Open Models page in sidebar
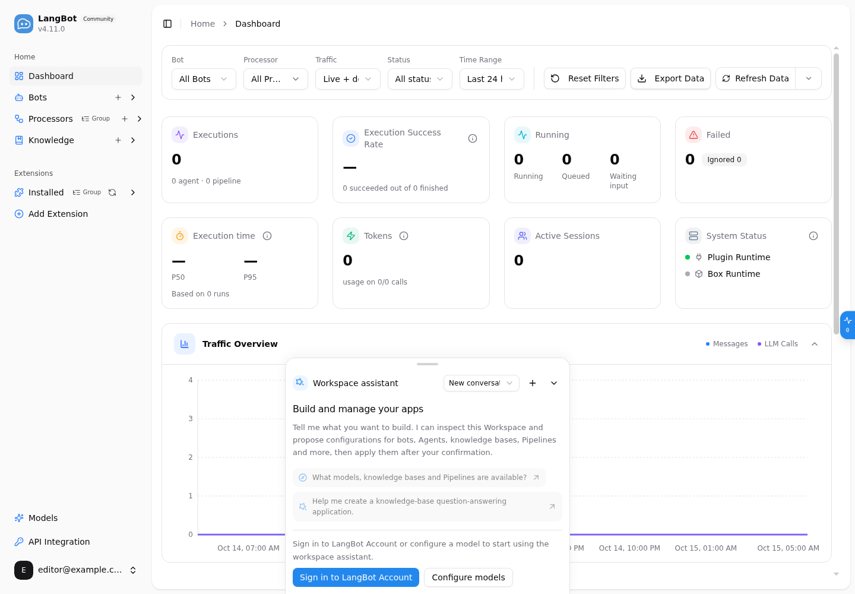 coord(76,518)
